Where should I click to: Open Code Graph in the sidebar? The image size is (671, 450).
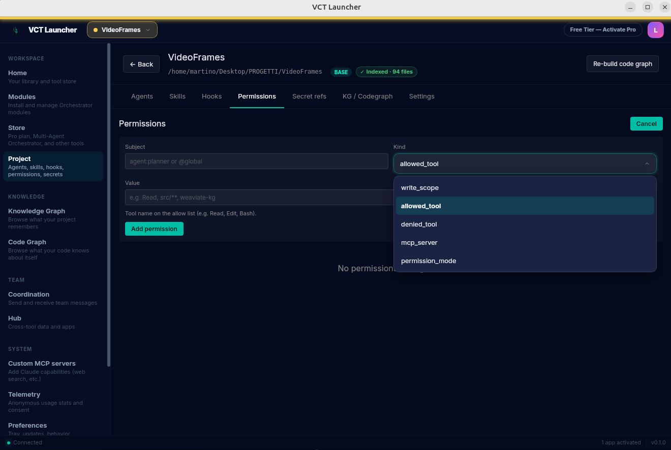53,249
